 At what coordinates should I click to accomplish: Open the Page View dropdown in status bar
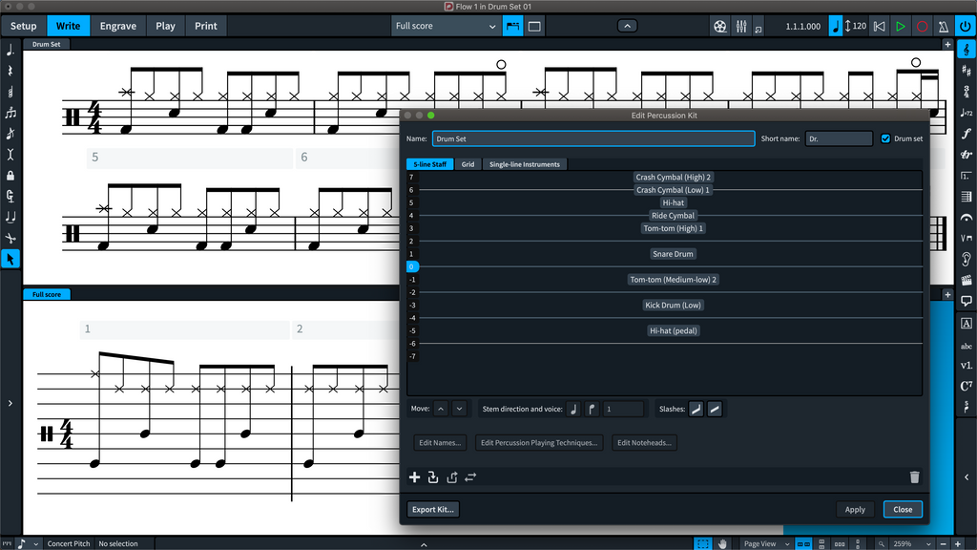(x=766, y=543)
